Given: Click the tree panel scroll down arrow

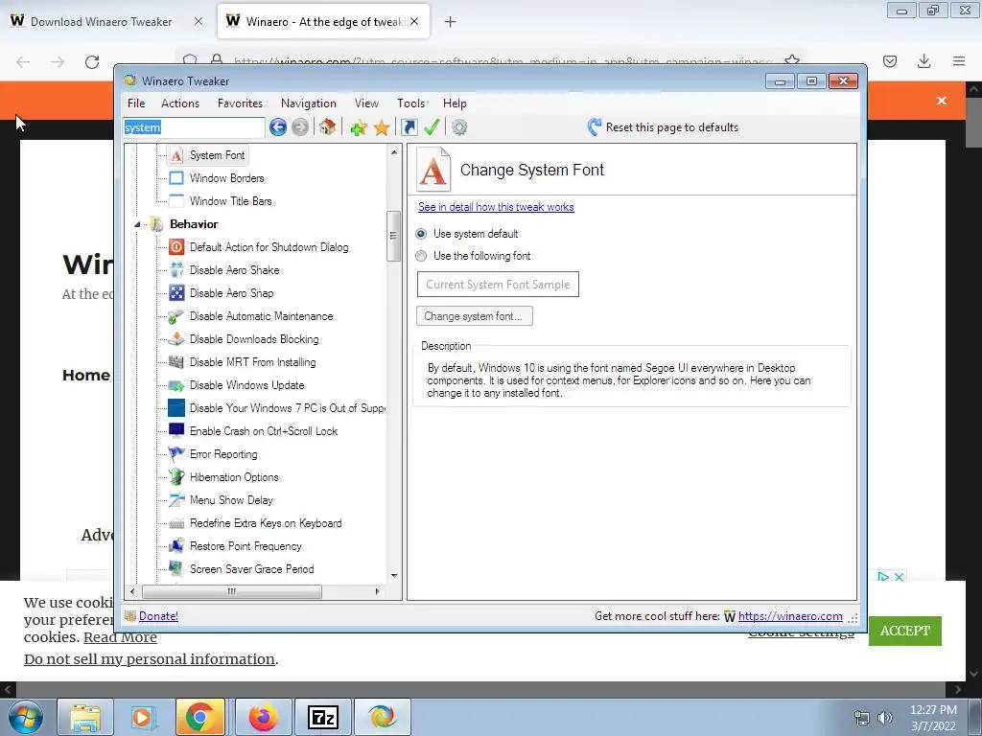Looking at the screenshot, I should (x=394, y=576).
